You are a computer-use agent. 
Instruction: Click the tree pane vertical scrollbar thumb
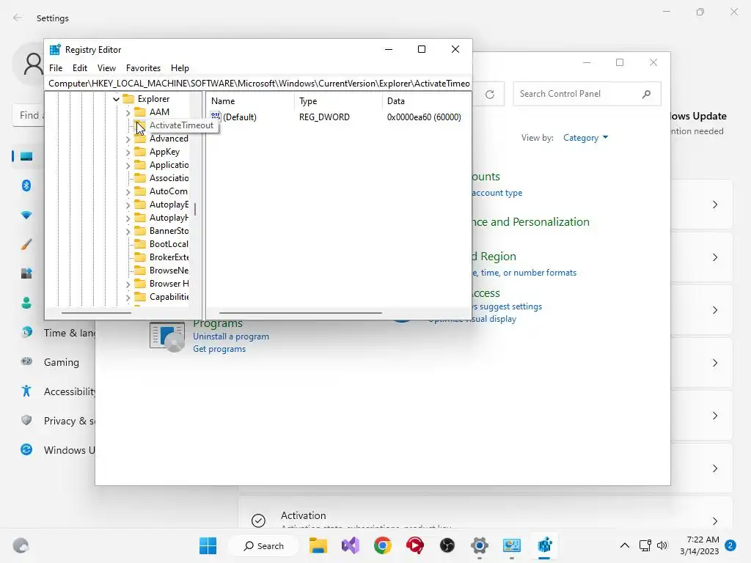pos(195,209)
